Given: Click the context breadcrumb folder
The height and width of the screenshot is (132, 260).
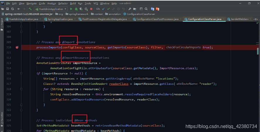Looking at the screenshot, I should point(97,14).
